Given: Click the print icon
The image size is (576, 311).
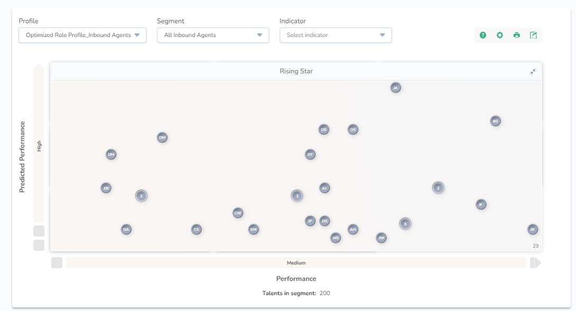Looking at the screenshot, I should (x=517, y=35).
